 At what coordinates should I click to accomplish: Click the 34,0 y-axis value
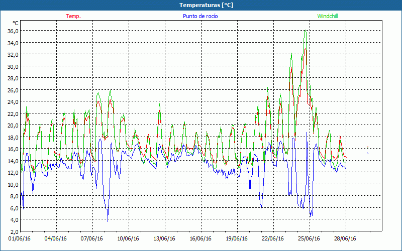tap(13, 43)
